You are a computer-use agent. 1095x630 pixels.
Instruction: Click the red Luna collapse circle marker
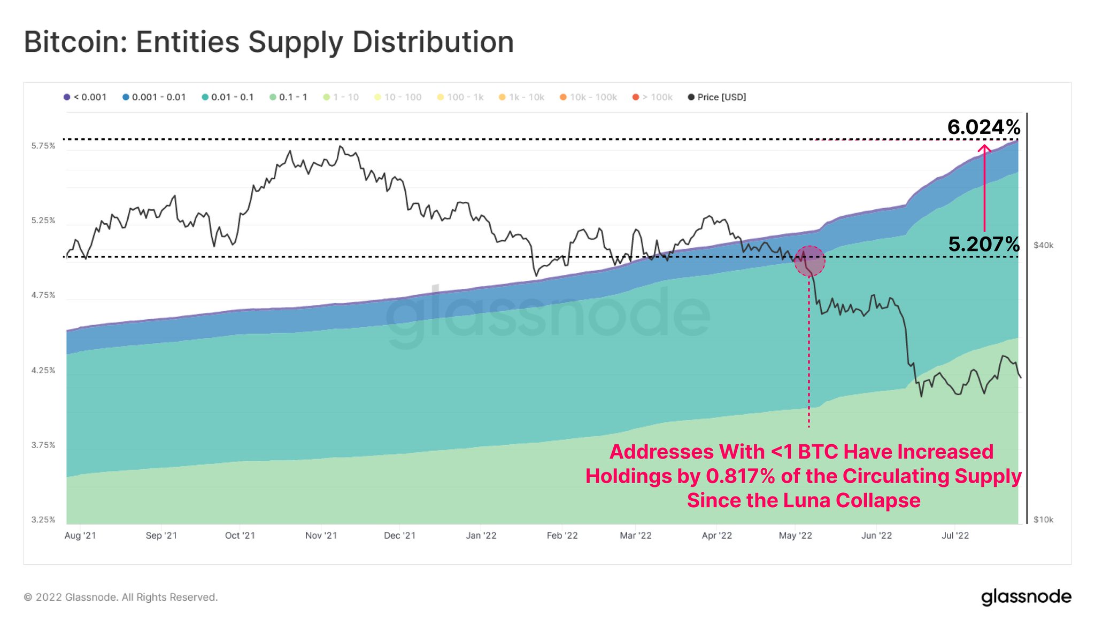tap(809, 261)
